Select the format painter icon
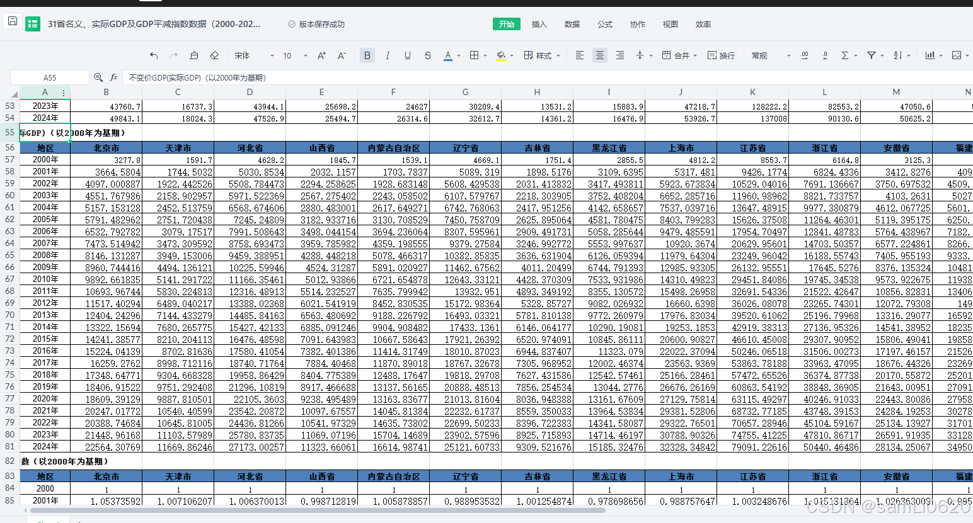This screenshot has height=523, width=973. click(x=194, y=55)
